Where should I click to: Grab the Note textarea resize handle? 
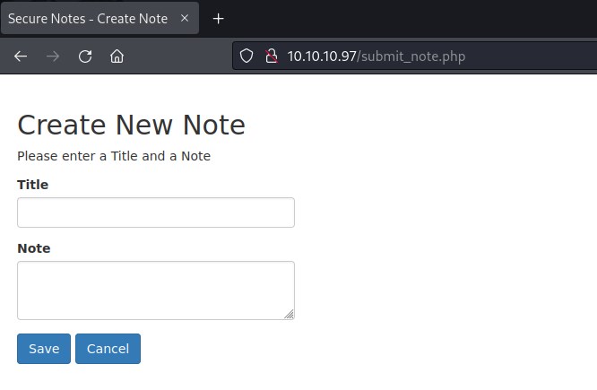click(290, 315)
